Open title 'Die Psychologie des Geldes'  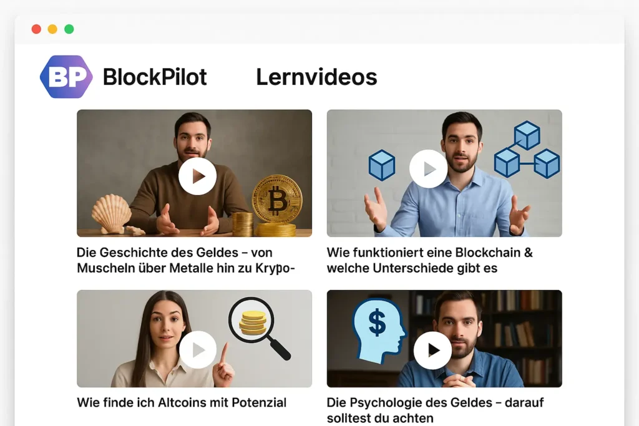coord(435,410)
